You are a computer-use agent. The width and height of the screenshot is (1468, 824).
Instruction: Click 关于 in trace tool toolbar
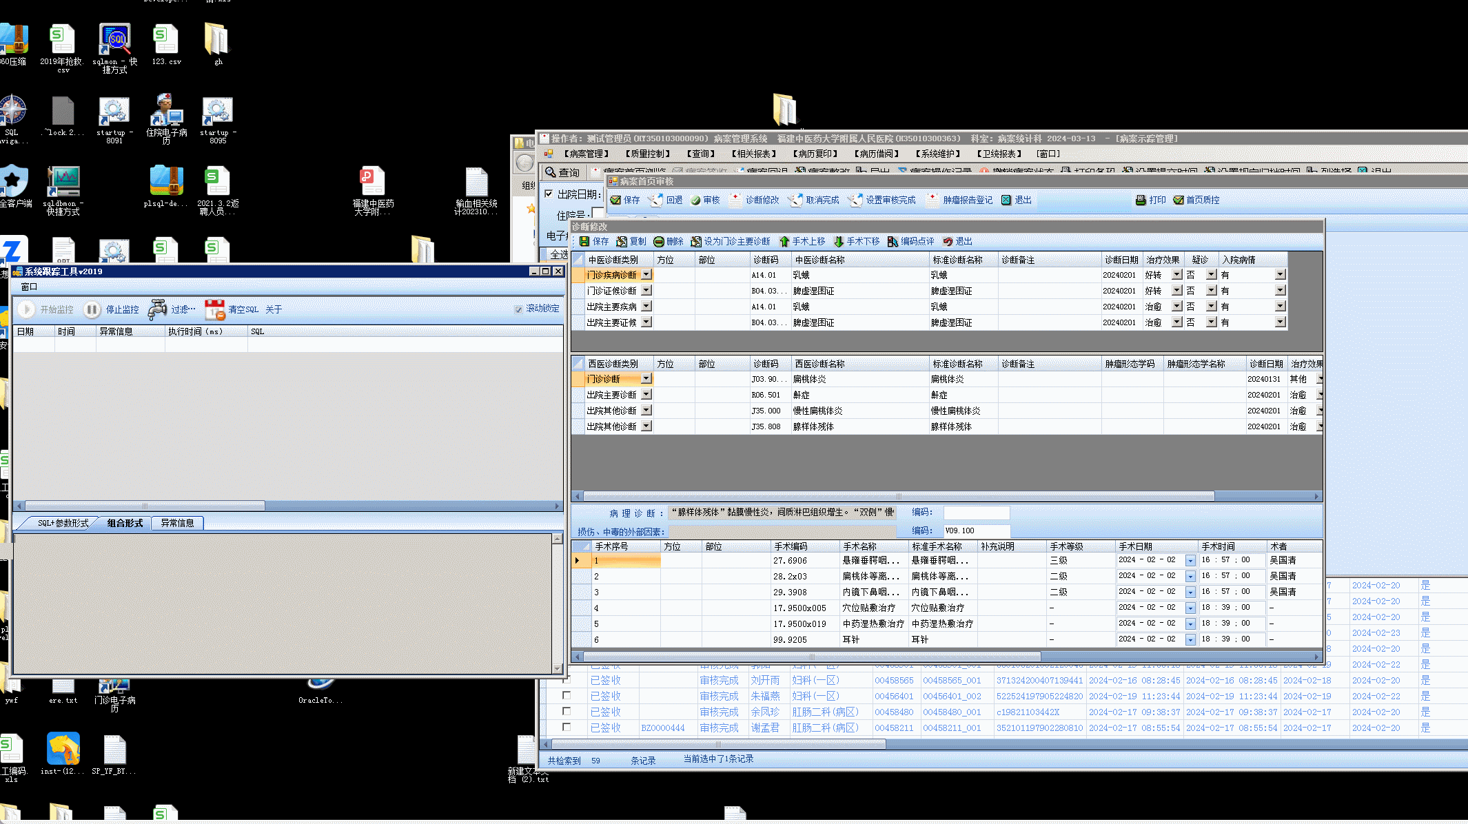(274, 310)
